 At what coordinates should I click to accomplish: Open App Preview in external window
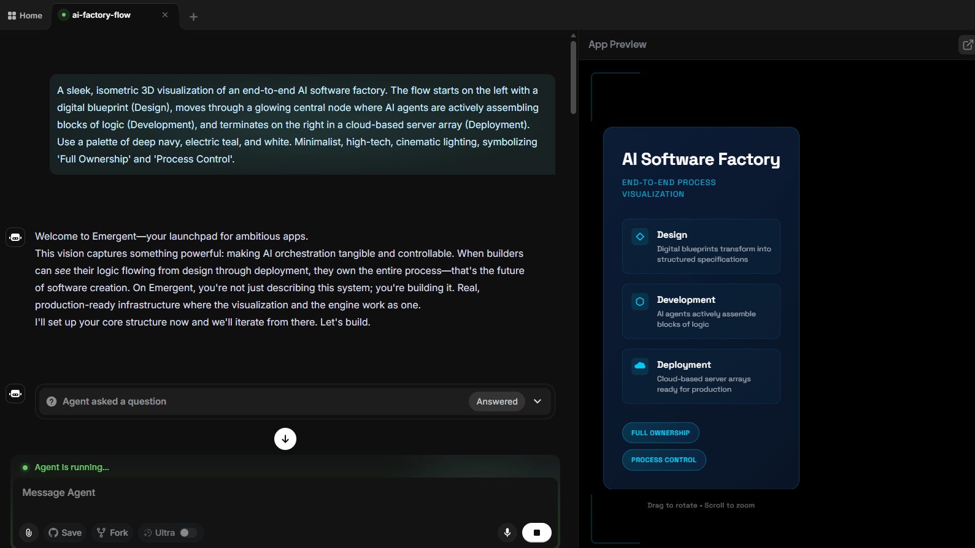[968, 45]
